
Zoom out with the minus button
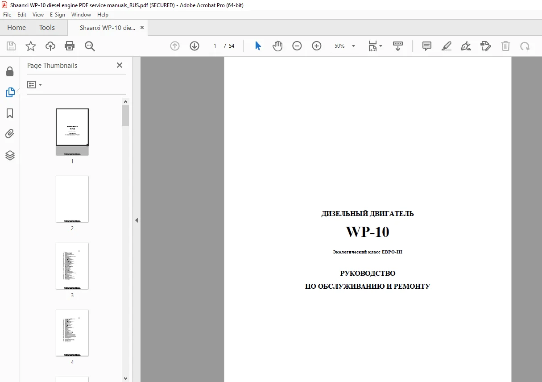point(297,46)
